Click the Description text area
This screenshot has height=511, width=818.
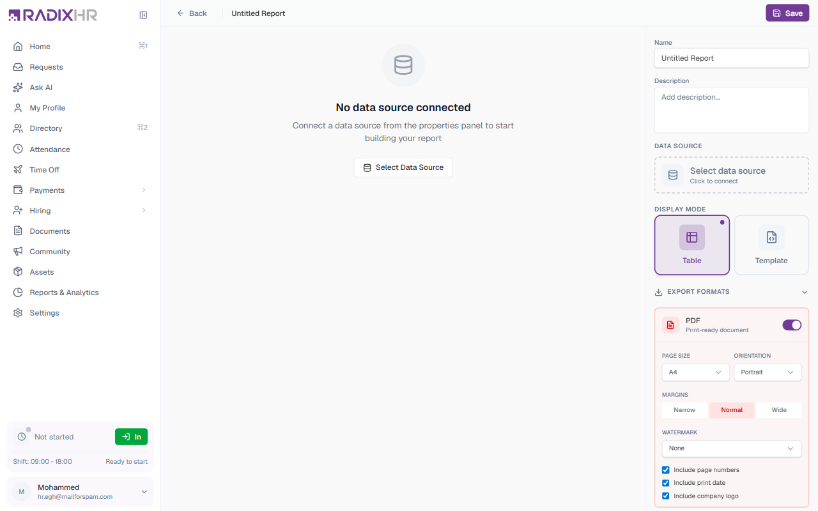tap(732, 110)
